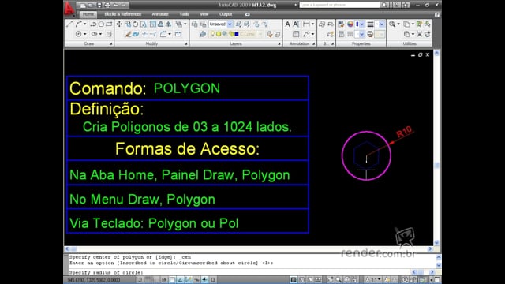This screenshot has width=505, height=284.
Task: Select the Trim tool in Modify panel
Action: [x=145, y=34]
